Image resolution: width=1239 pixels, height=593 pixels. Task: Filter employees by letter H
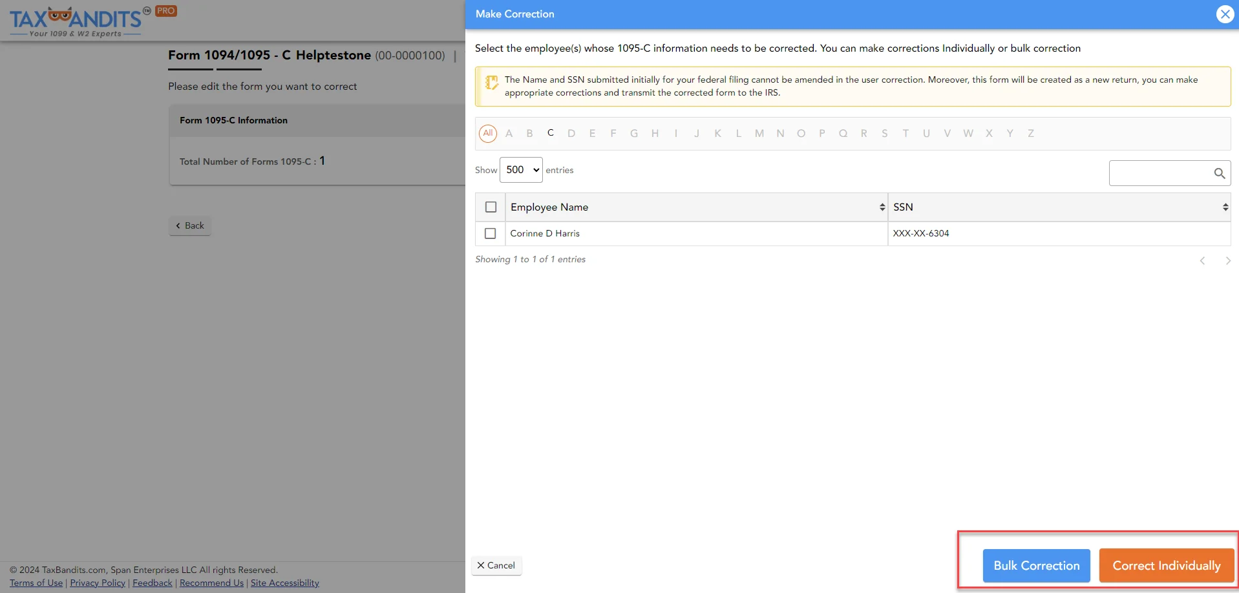(655, 134)
